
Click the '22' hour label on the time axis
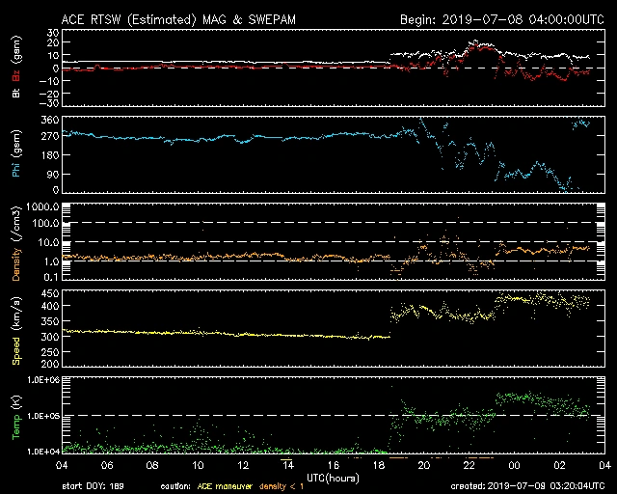[469, 465]
